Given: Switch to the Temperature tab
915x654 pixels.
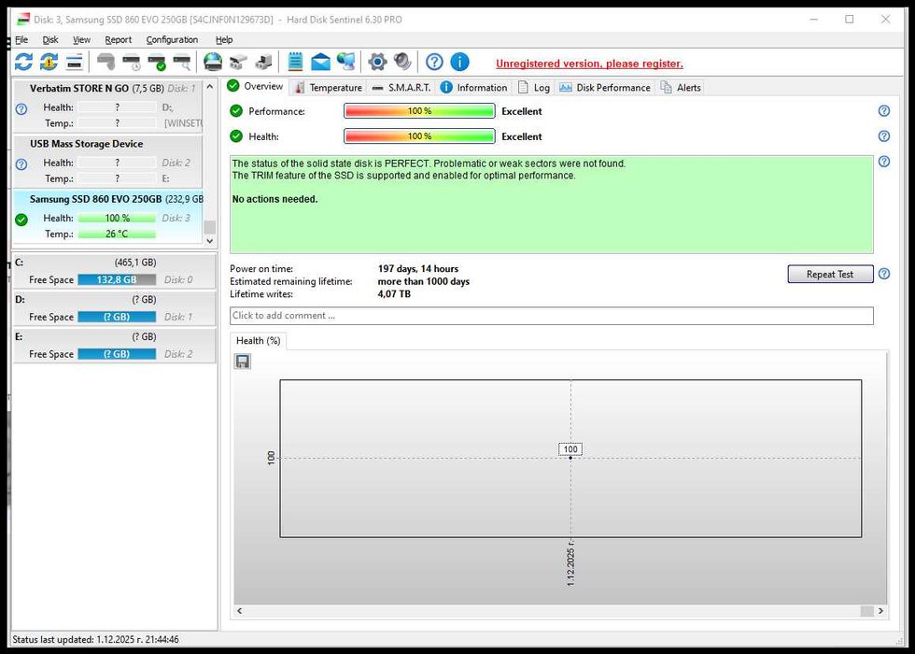Looking at the screenshot, I should pyautogui.click(x=328, y=88).
